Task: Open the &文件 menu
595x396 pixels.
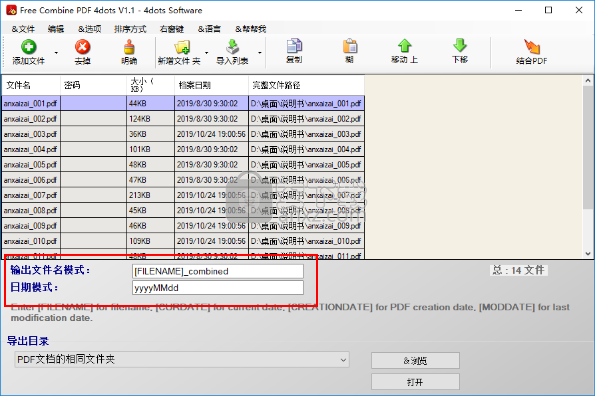Action: tap(23, 29)
